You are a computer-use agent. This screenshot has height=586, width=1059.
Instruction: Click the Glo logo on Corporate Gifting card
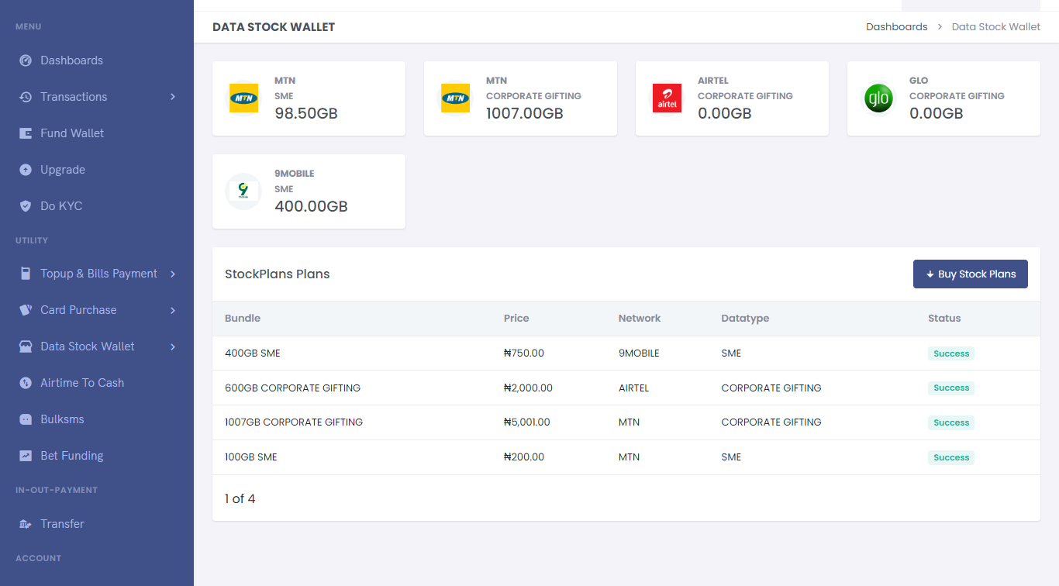(x=878, y=98)
